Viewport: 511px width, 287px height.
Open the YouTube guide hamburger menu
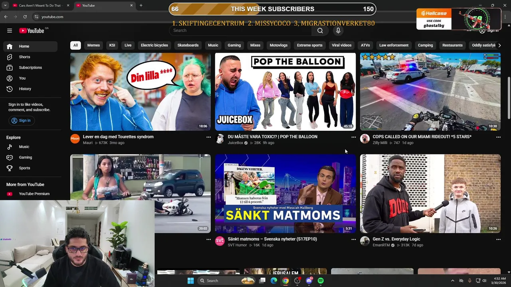click(10, 31)
